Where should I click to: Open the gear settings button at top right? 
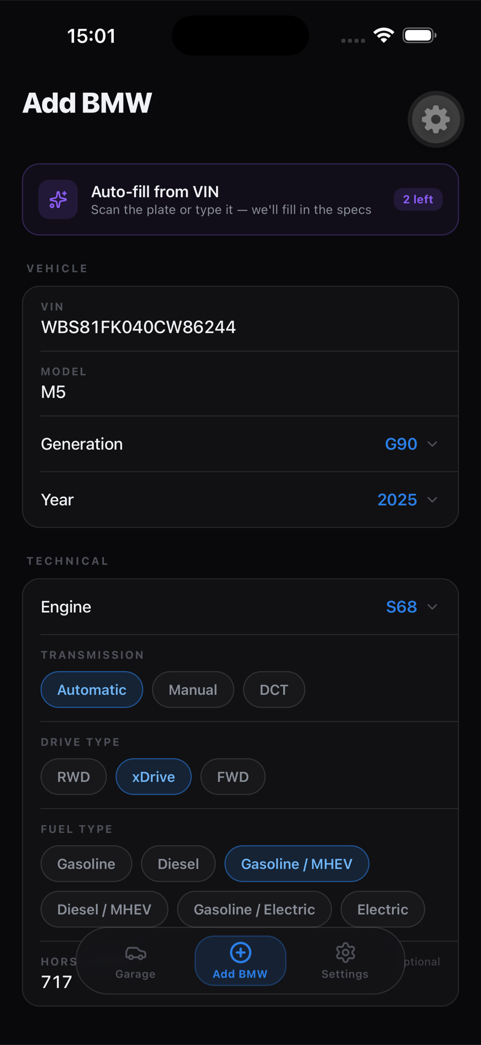click(436, 119)
